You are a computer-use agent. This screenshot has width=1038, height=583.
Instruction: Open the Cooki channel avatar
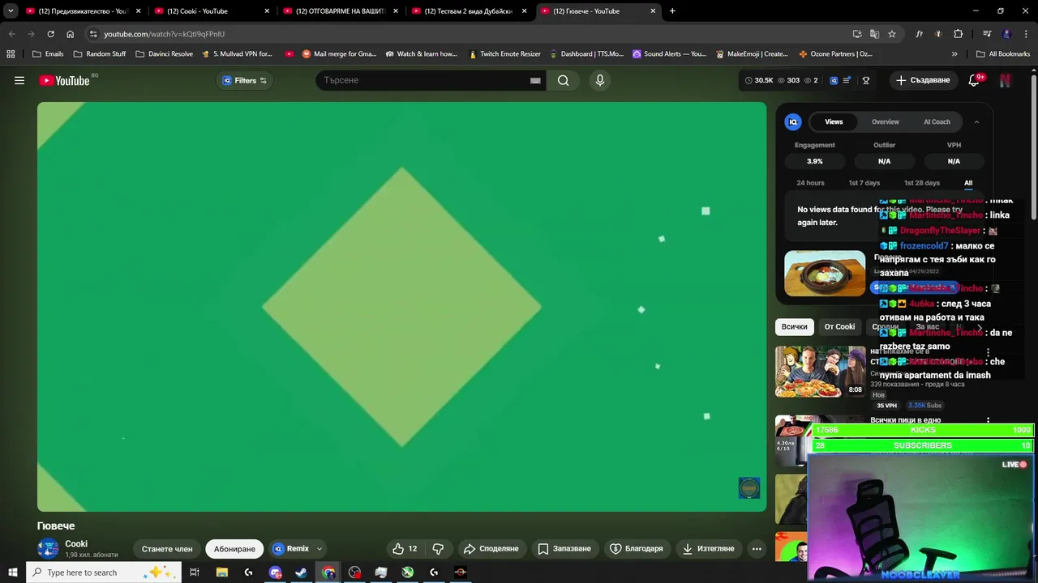(x=48, y=548)
